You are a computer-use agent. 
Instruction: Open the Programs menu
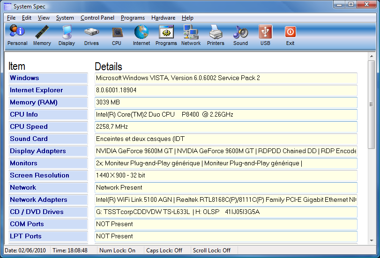tap(133, 18)
